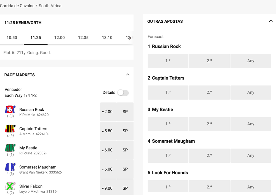Collapse the Outras Apostas panel
The image size is (276, 195).
[271, 21]
